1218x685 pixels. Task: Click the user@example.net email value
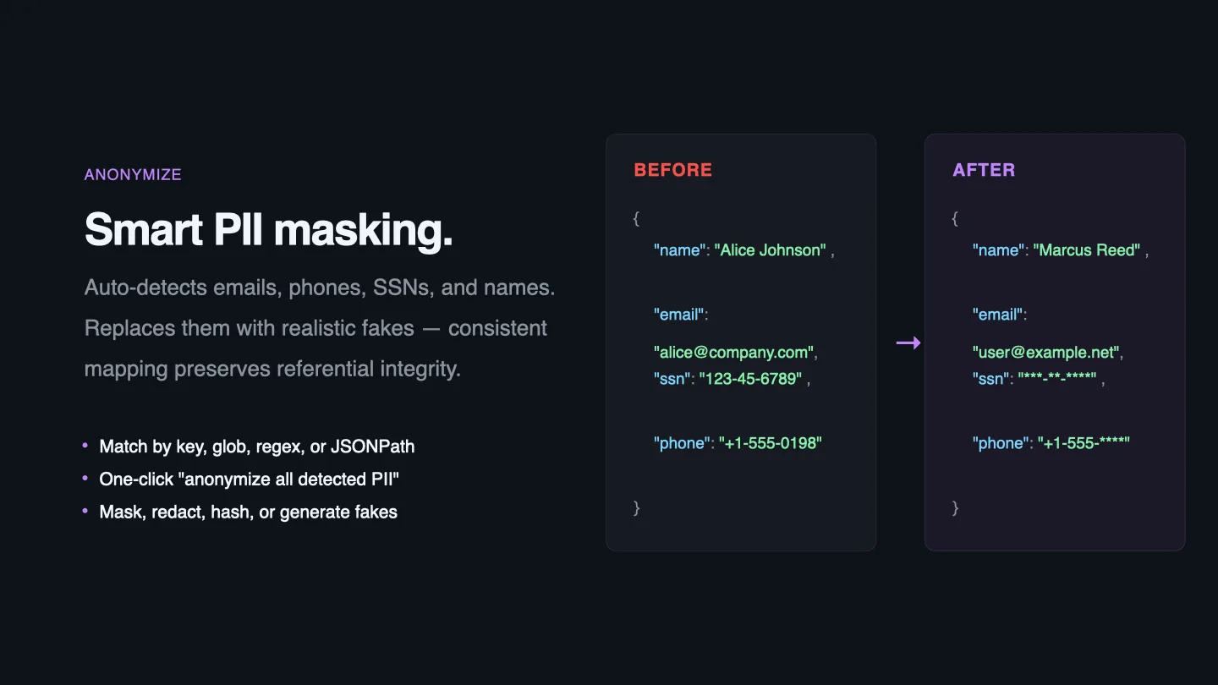tap(1047, 353)
